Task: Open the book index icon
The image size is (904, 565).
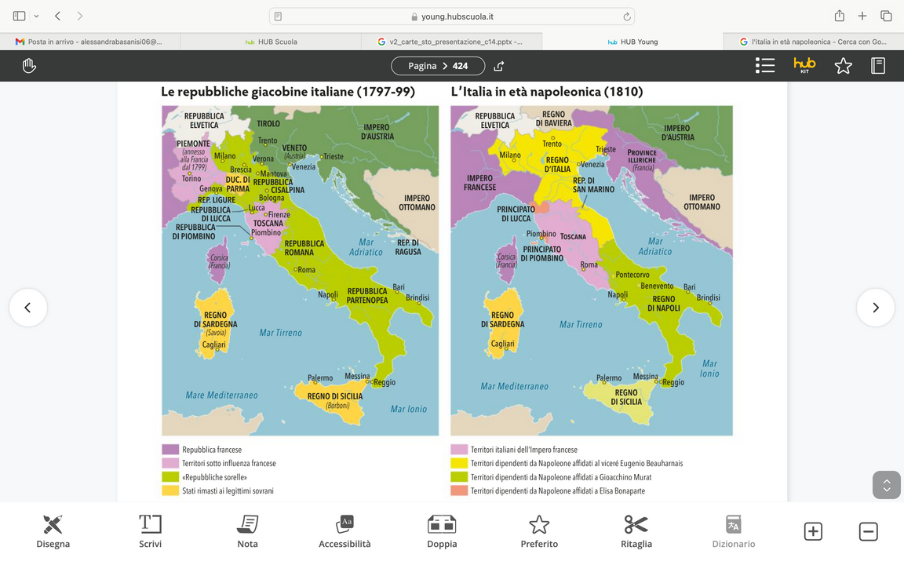Action: [x=878, y=66]
